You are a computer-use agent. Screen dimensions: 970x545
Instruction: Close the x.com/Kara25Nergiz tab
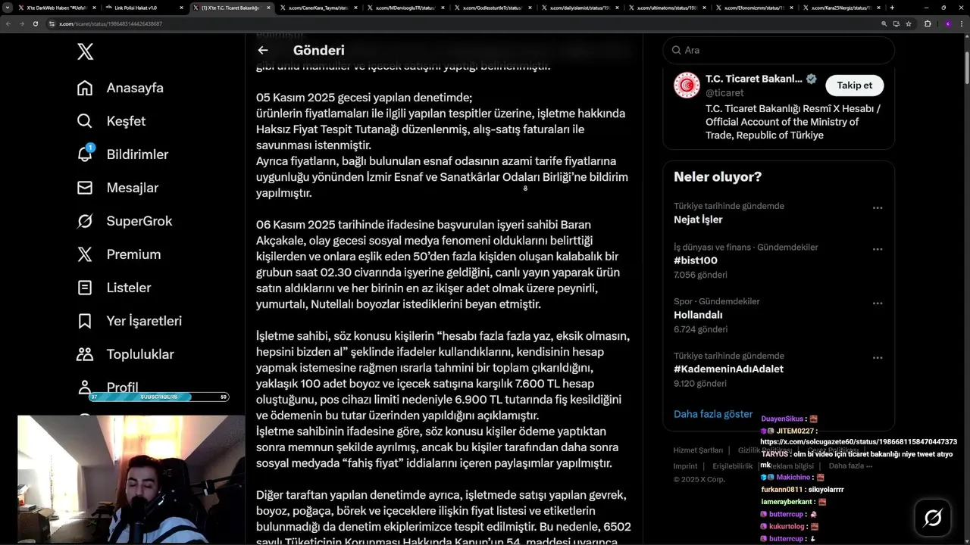877,8
